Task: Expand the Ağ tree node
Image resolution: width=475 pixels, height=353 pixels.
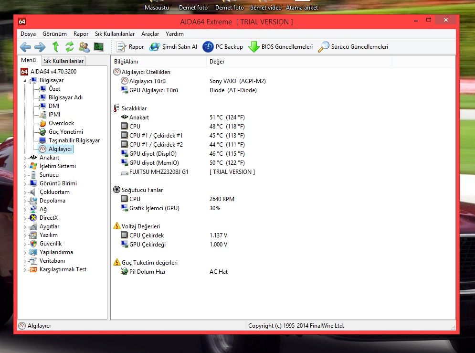Action: tap(25, 209)
